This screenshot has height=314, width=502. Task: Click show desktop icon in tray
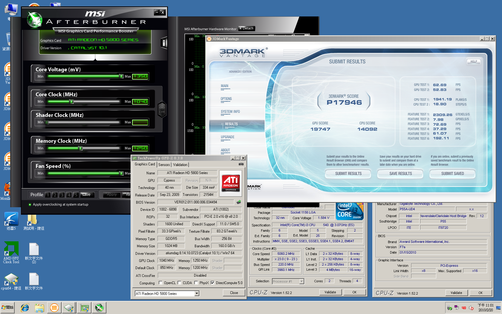pyautogui.click(x=498, y=308)
